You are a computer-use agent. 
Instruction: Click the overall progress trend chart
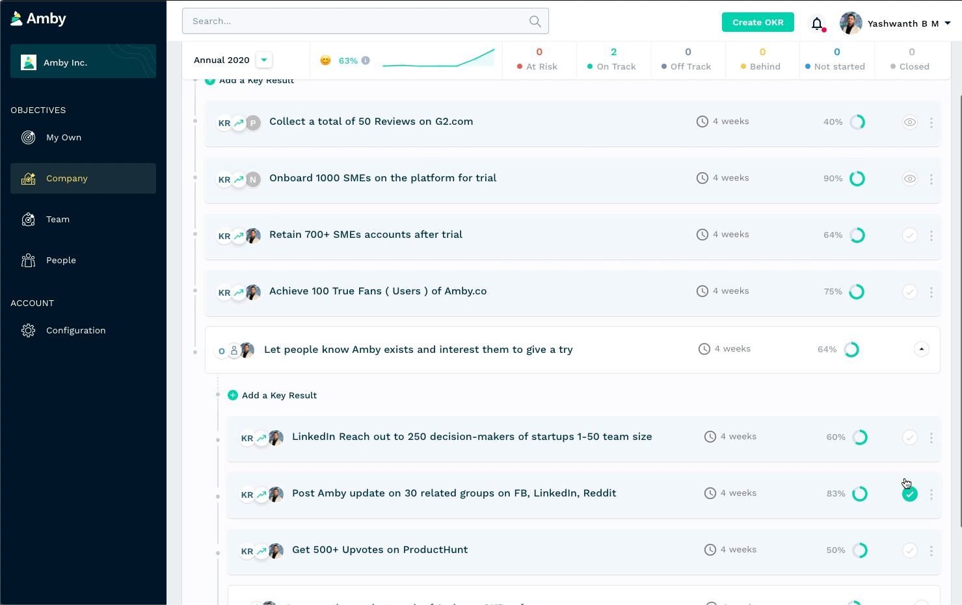(x=438, y=58)
